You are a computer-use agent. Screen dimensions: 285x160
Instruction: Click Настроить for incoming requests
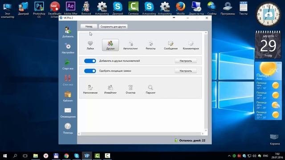tap(186, 71)
